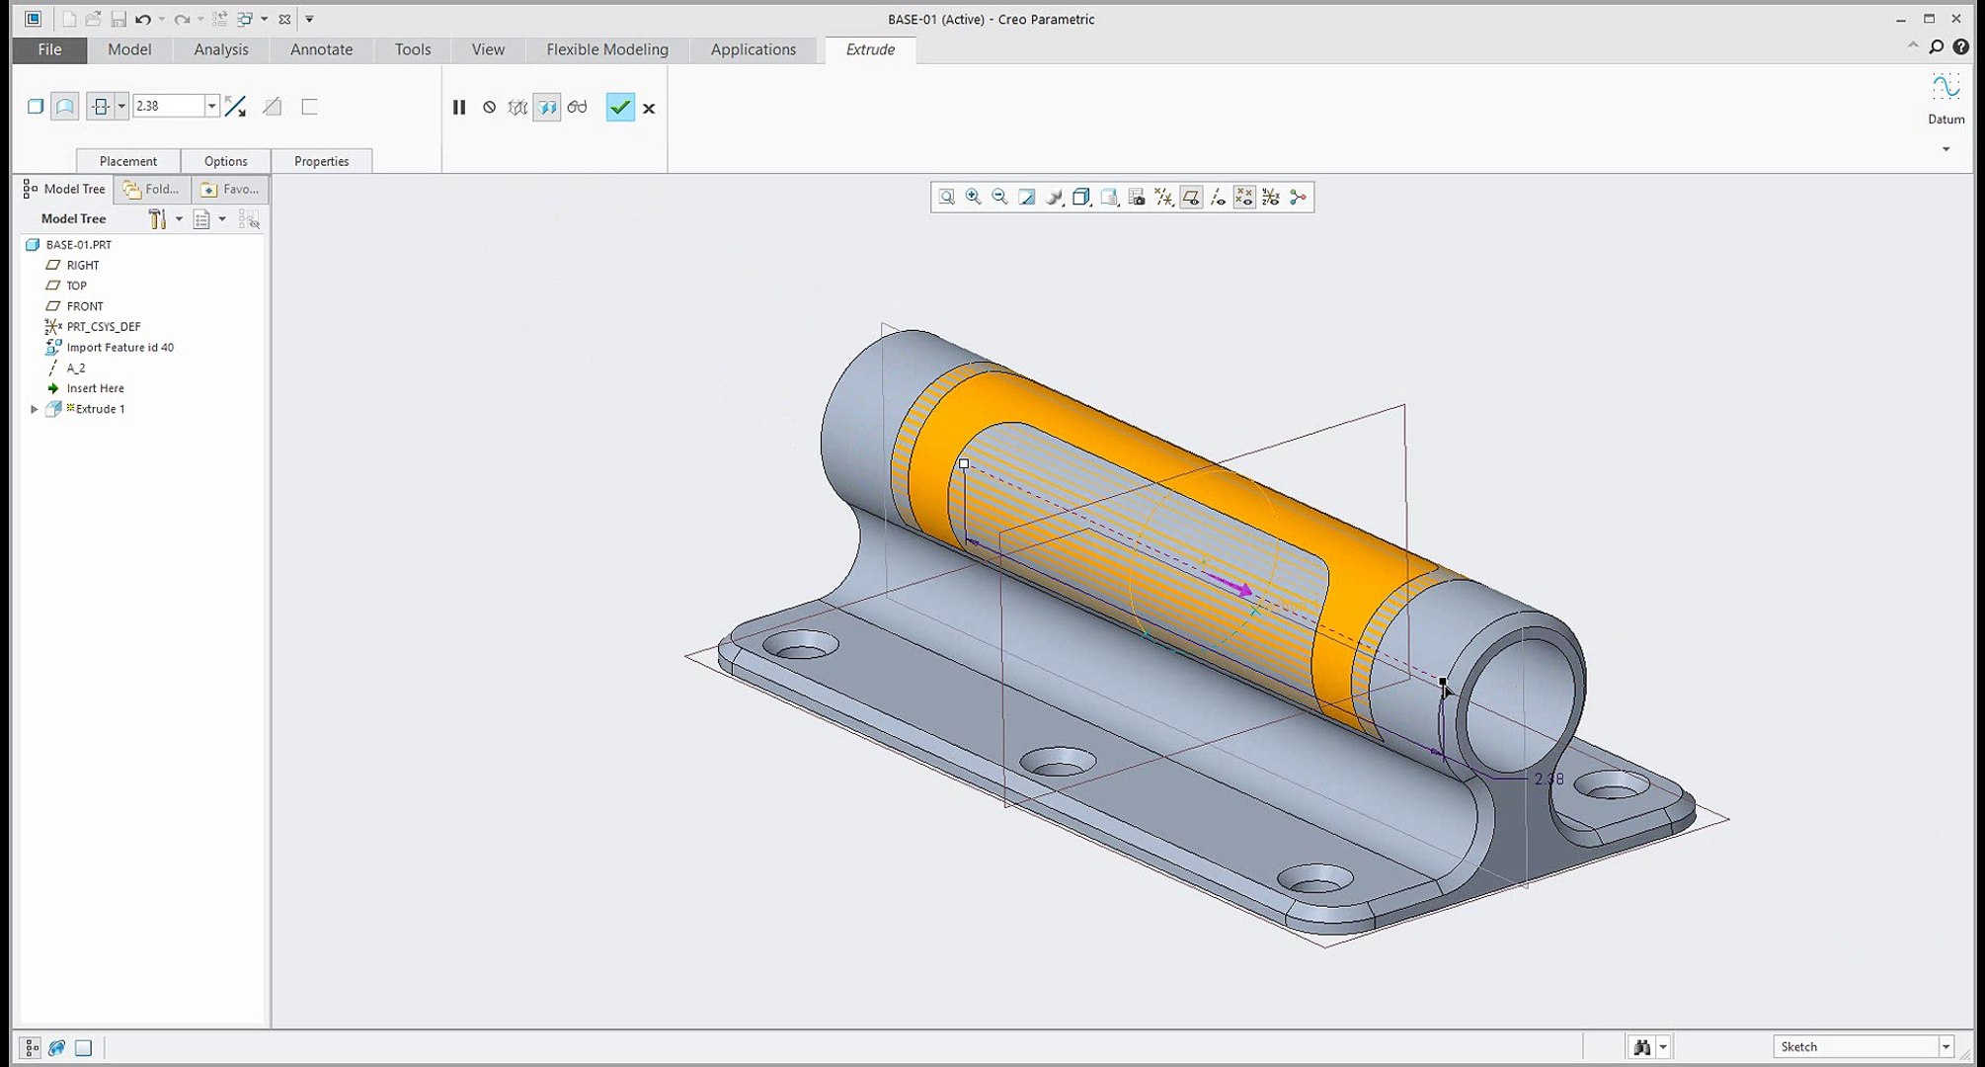Click the Remove Material icon
Image resolution: width=1985 pixels, height=1067 pixels.
coord(273,107)
